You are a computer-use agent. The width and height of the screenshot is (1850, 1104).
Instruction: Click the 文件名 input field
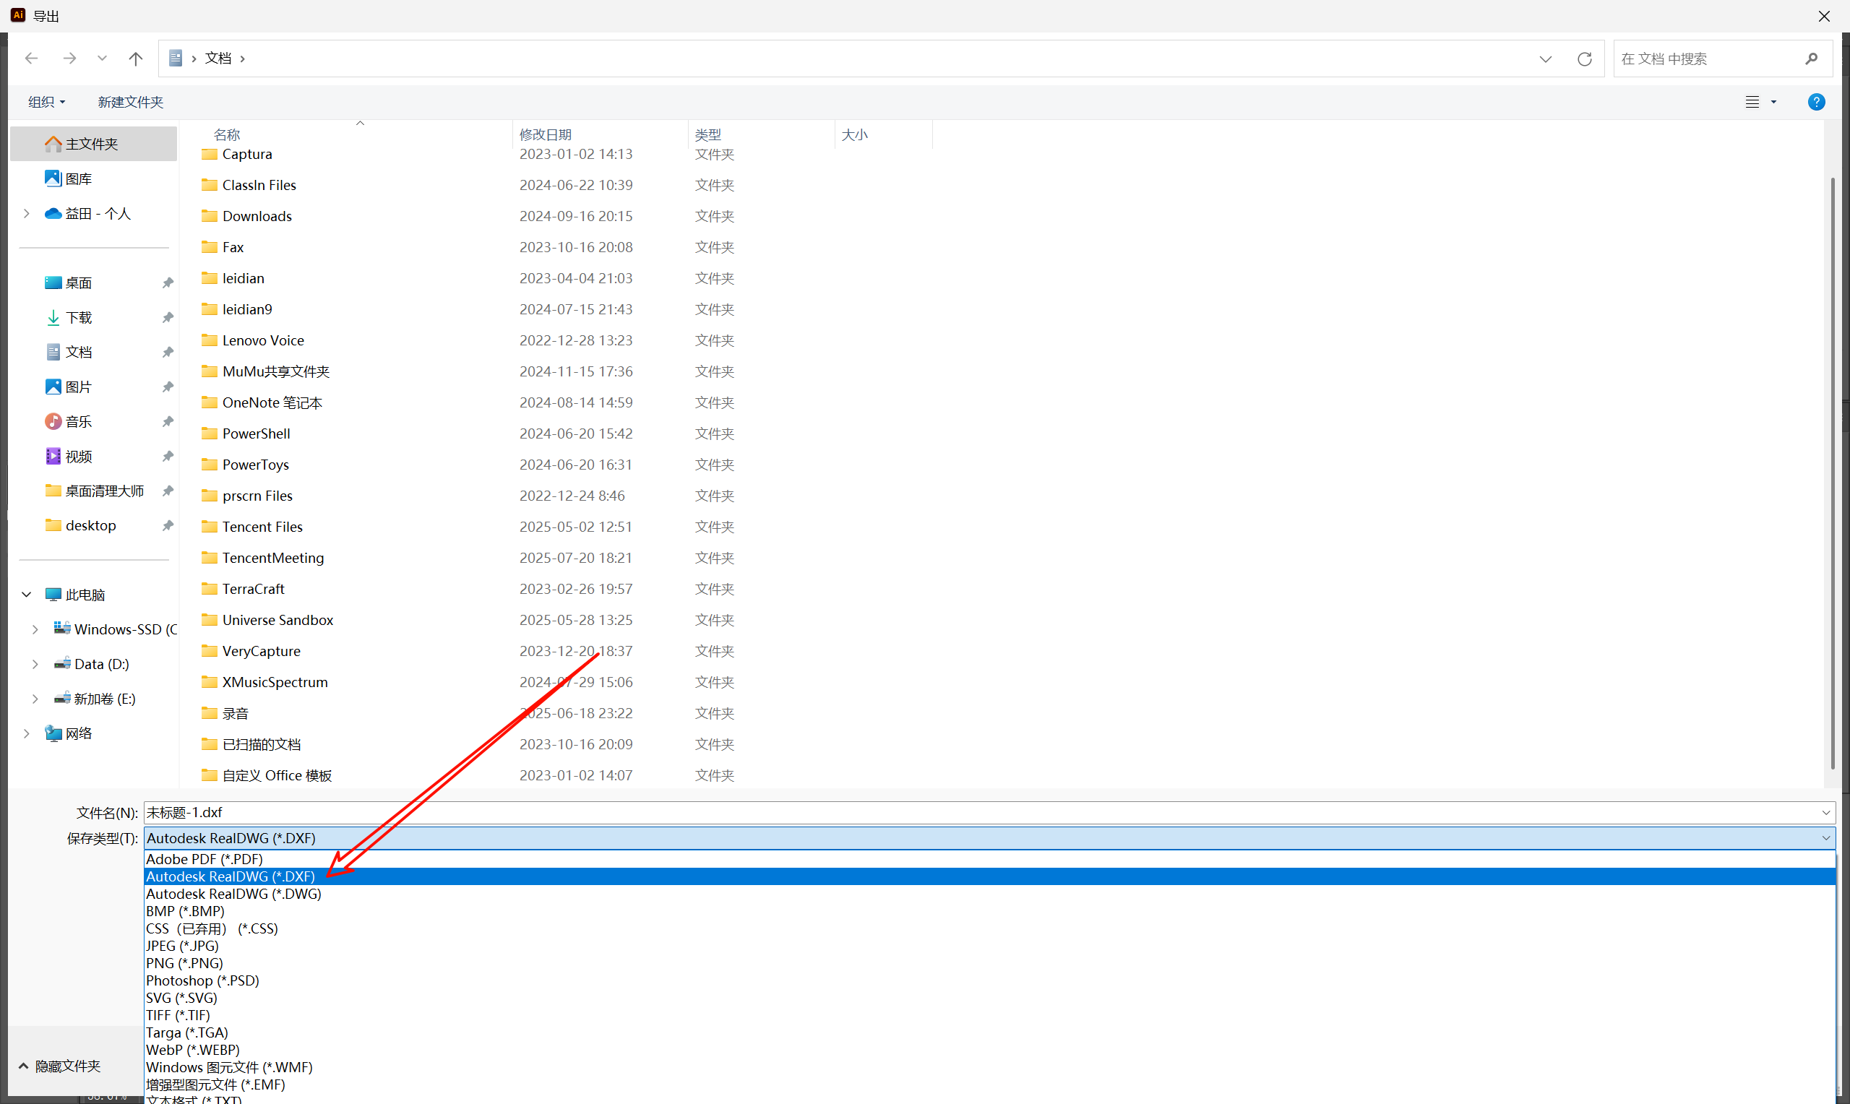(967, 812)
